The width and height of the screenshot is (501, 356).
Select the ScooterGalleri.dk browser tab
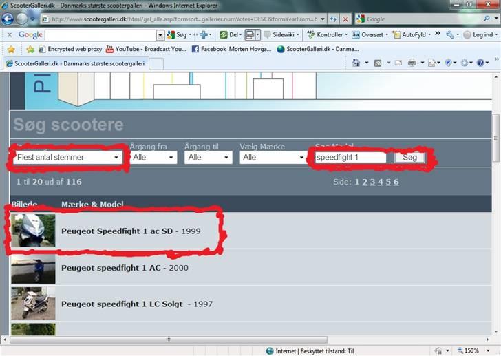76,63
